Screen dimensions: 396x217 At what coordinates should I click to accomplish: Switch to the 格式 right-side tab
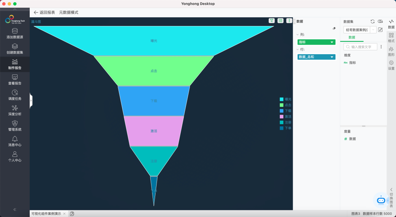[x=391, y=38]
